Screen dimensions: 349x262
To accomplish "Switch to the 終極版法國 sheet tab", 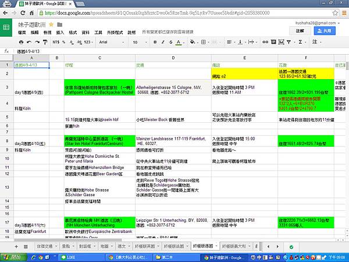I will tap(174, 246).
